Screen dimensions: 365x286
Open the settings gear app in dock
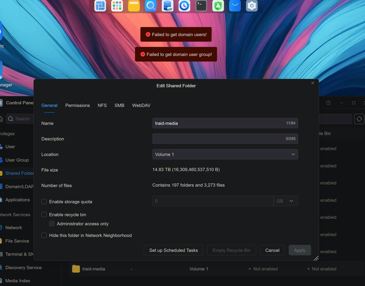252,6
